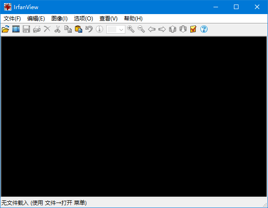Open settings with the checkmark properties icon
268x208 pixels.
(x=194, y=29)
